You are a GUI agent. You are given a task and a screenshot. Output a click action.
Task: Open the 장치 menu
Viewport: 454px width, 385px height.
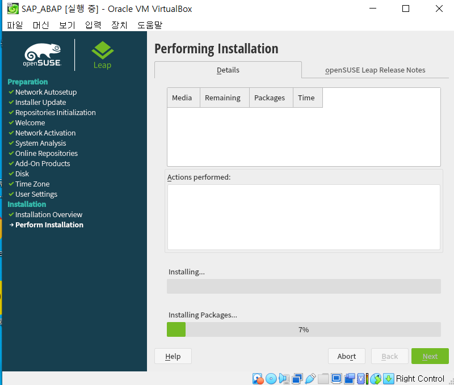[119, 25]
